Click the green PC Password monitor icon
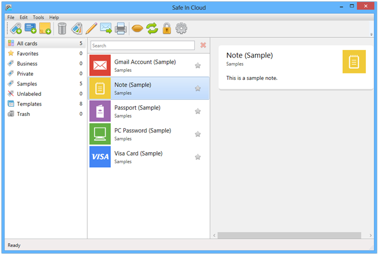The height and width of the screenshot is (255, 379). point(100,134)
